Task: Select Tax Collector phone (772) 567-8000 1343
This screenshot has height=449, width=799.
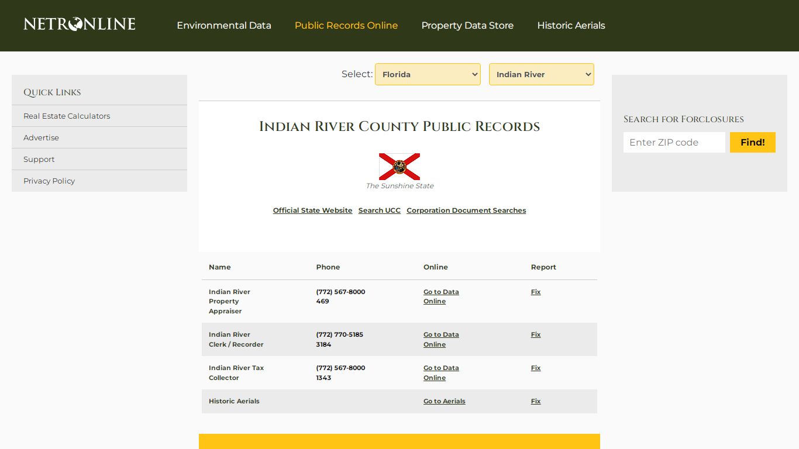Action: pyautogui.click(x=340, y=373)
